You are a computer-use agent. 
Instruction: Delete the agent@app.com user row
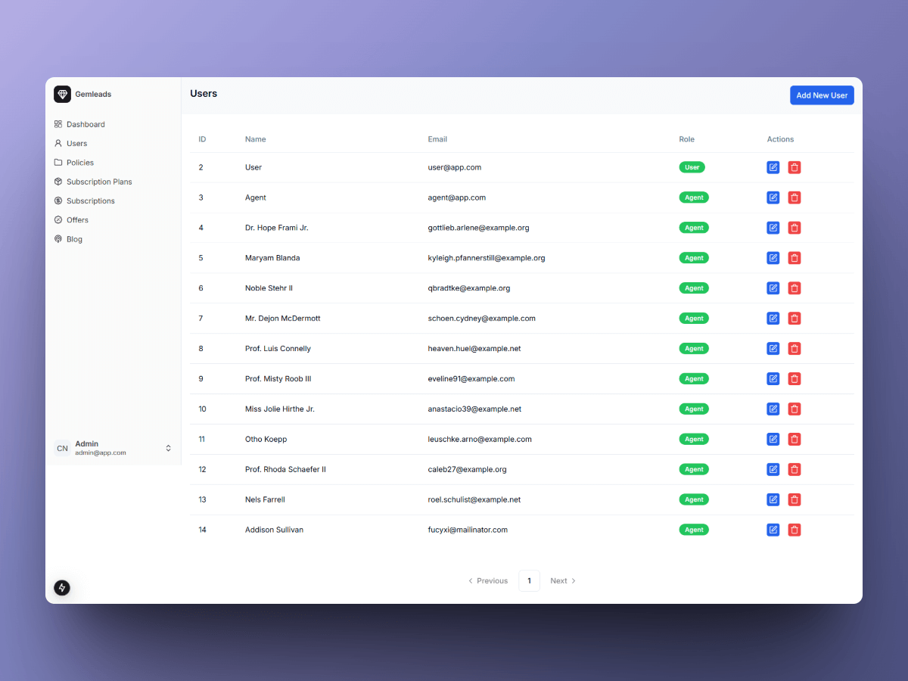click(x=794, y=197)
